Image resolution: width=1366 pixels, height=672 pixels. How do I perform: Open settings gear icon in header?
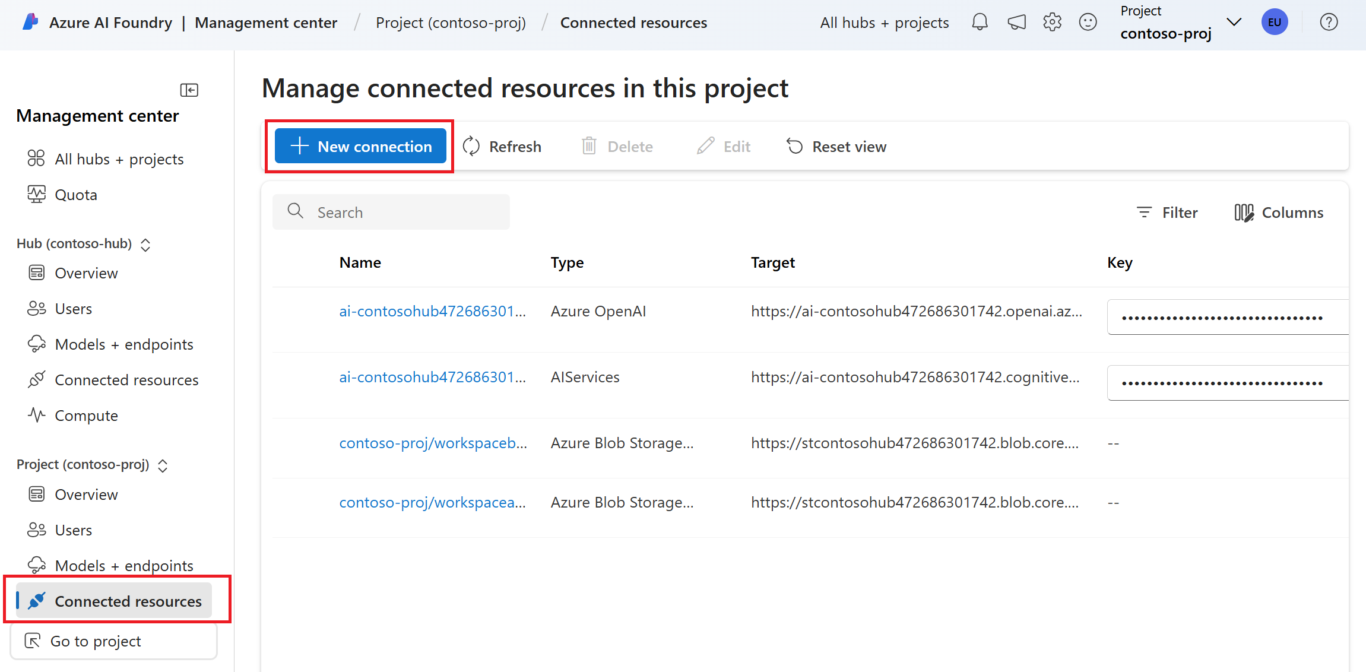click(x=1052, y=23)
